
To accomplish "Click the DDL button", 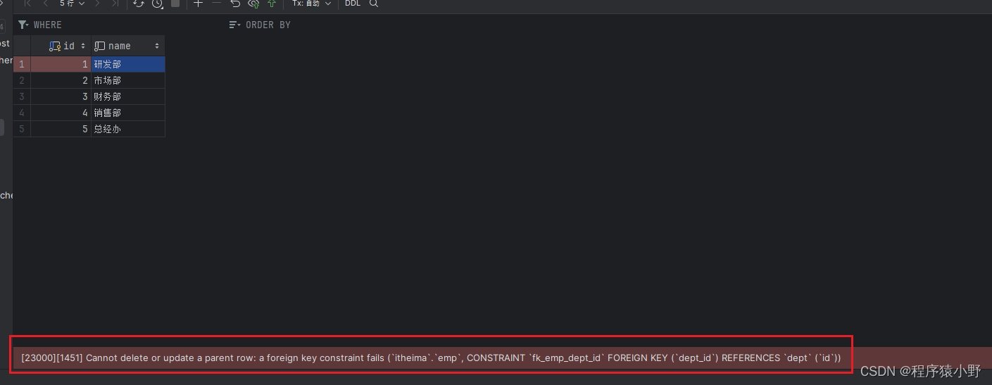I will tap(353, 4).
